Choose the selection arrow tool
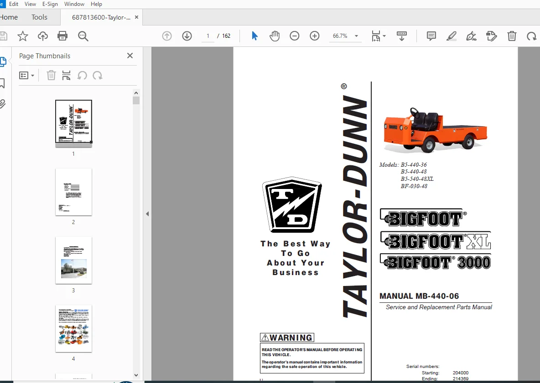540x383 pixels. pyautogui.click(x=254, y=36)
